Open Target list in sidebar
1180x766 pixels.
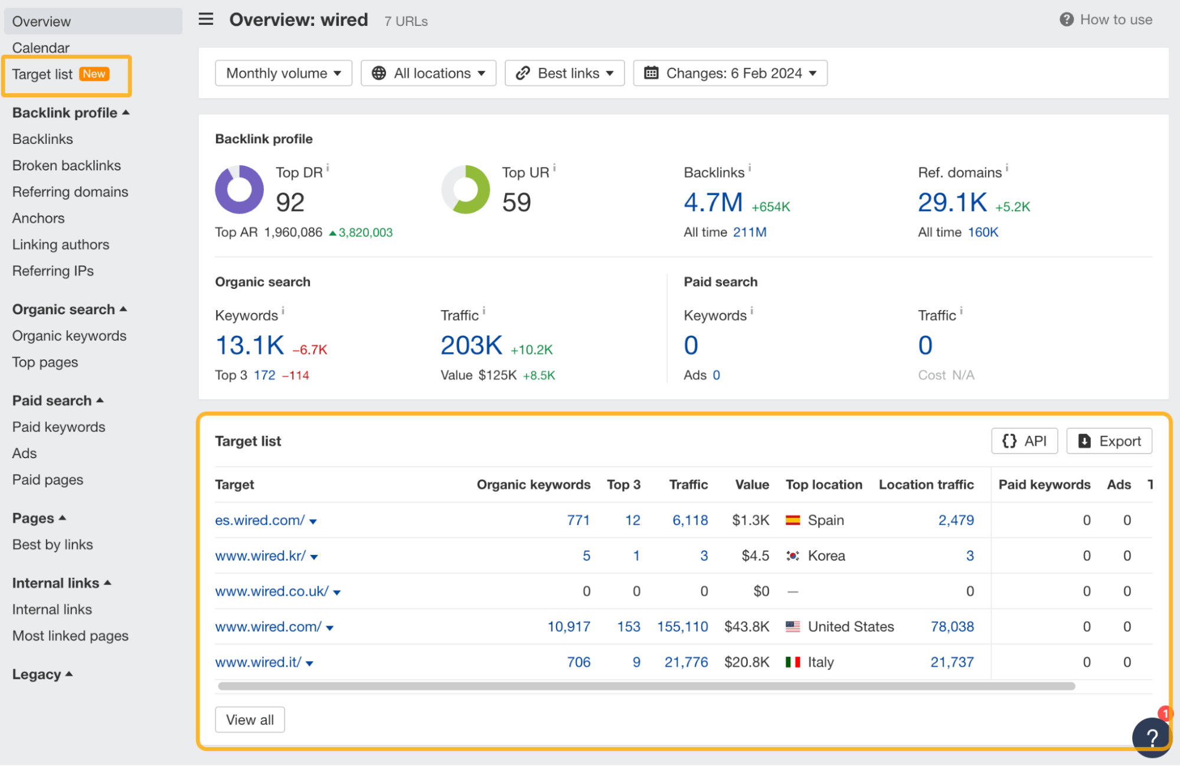(x=43, y=74)
